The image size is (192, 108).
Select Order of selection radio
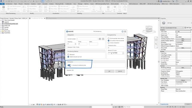[x=109, y=43]
